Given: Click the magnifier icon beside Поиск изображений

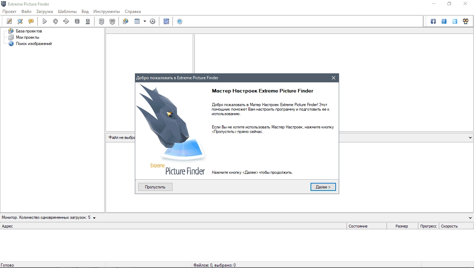Looking at the screenshot, I should (11, 44).
